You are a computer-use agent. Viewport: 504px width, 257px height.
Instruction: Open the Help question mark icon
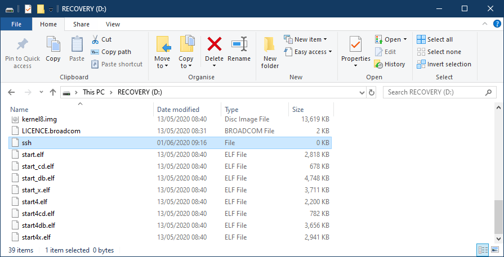(x=497, y=24)
